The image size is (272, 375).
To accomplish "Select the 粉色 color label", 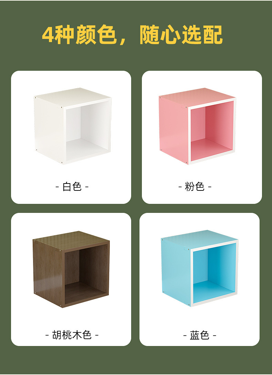I will [x=195, y=187].
